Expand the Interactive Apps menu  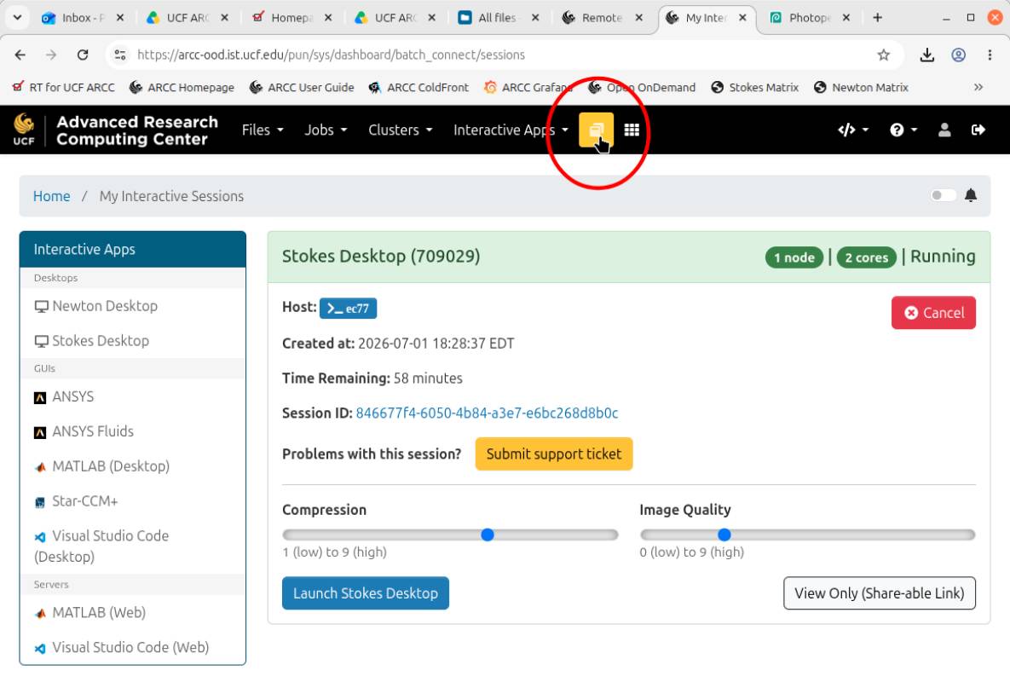(x=511, y=130)
